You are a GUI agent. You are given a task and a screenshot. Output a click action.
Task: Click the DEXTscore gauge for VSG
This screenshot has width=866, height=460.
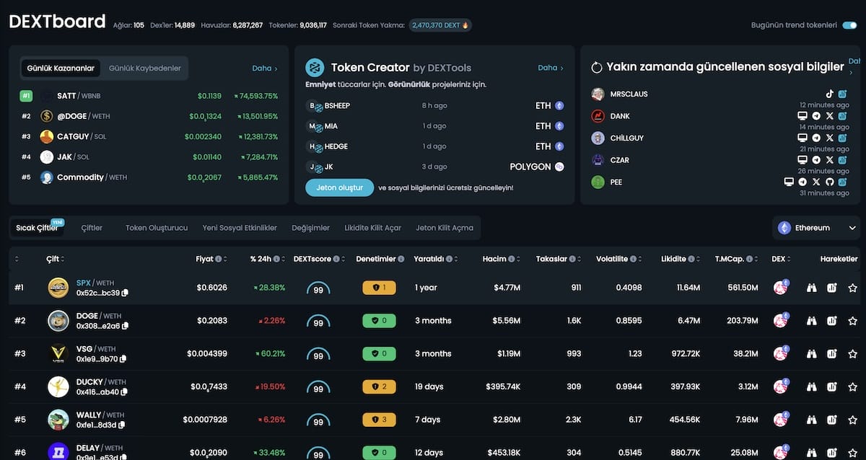tap(318, 355)
